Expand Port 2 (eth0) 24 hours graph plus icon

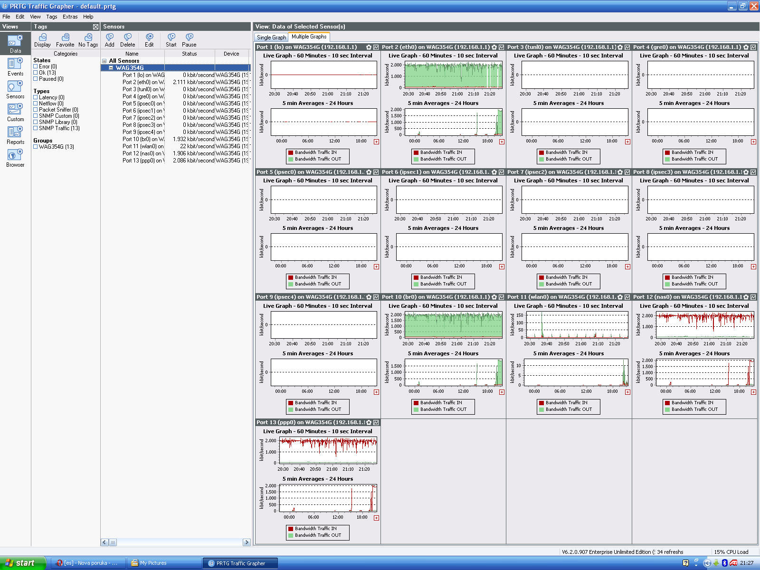[x=502, y=142]
